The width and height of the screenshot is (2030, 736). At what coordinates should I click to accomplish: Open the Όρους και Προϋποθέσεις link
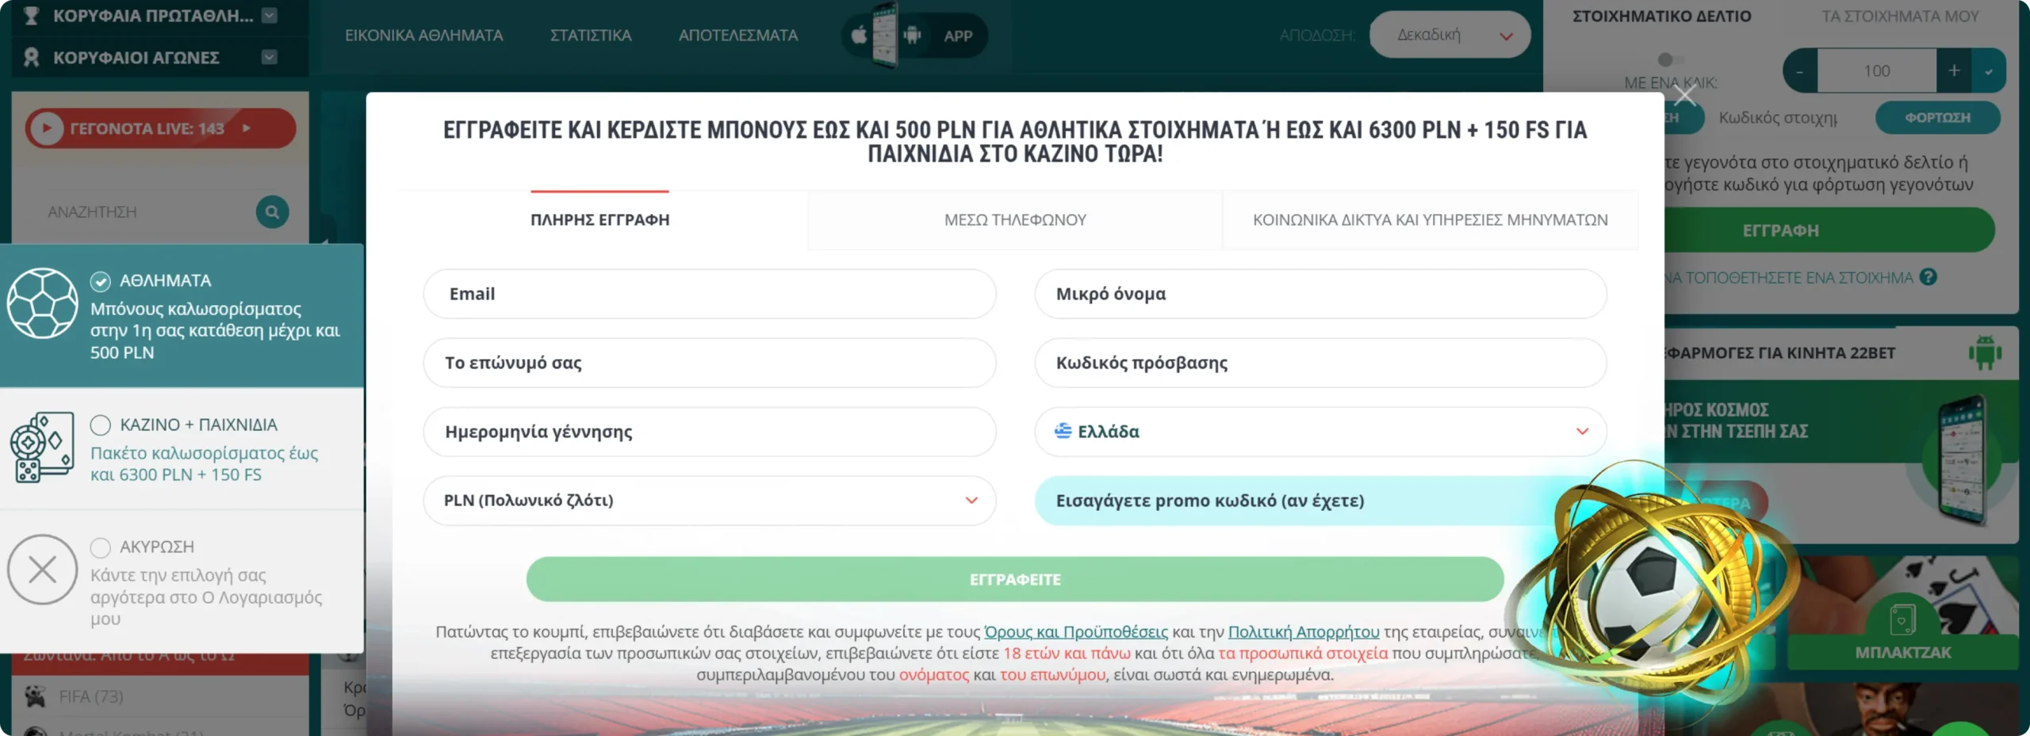[1074, 631]
